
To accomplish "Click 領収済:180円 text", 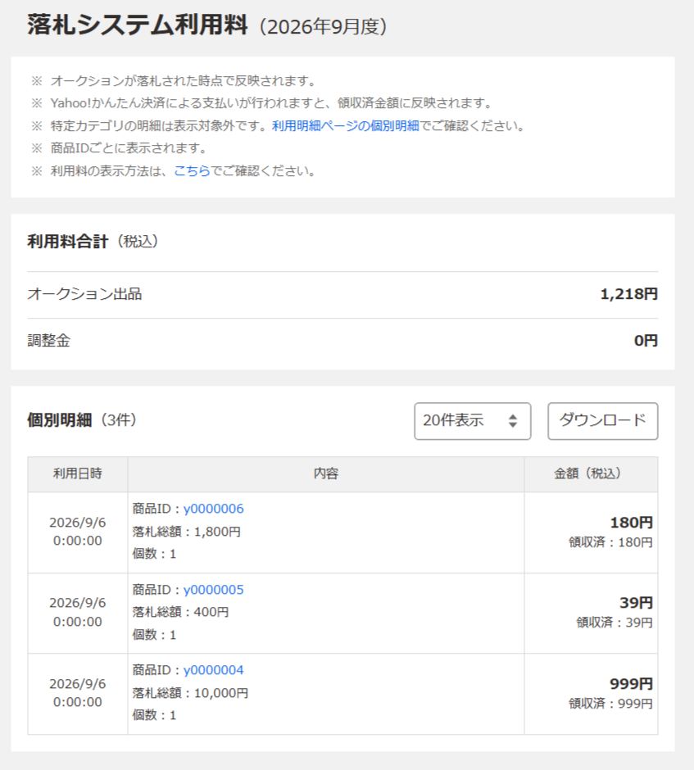I will [610, 542].
